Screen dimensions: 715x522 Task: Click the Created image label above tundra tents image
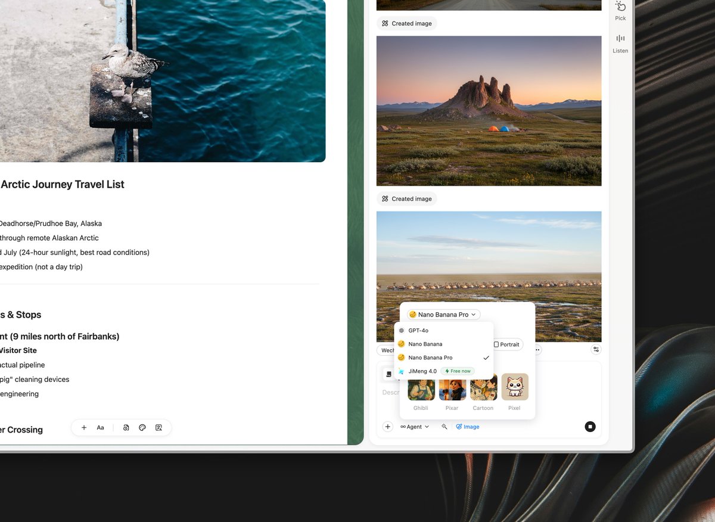point(407,24)
